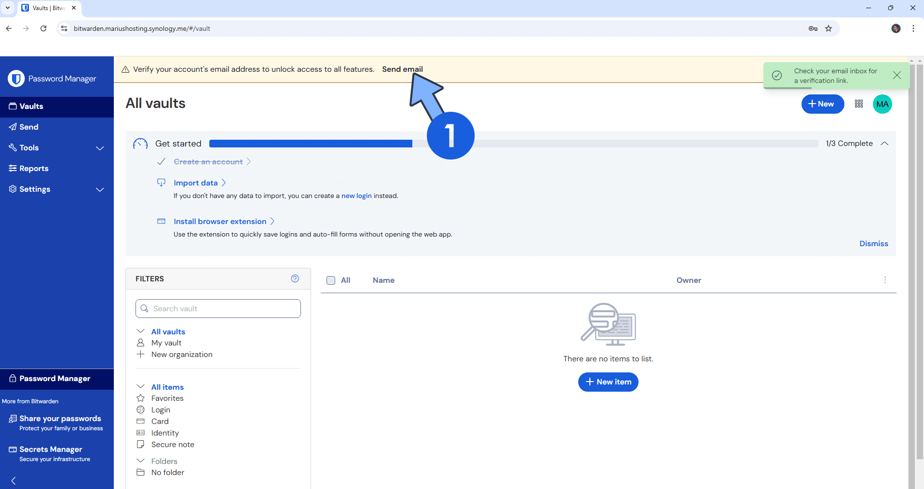Filter by Favorites
924x489 pixels.
point(167,398)
